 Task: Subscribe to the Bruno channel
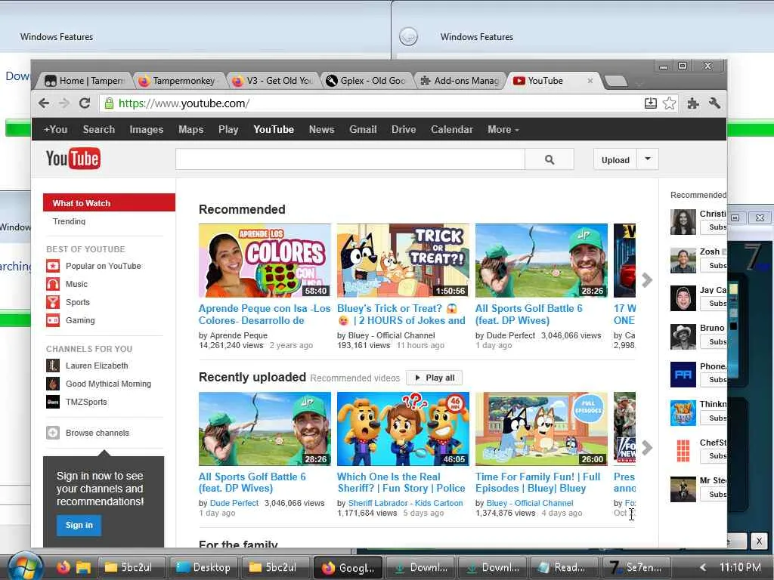tap(714, 342)
